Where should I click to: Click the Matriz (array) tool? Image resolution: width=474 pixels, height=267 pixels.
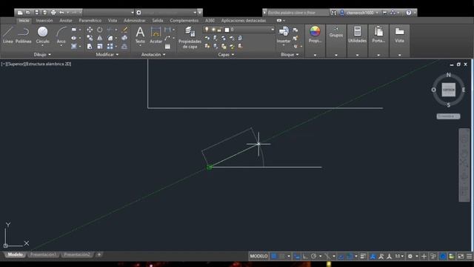pos(110,46)
